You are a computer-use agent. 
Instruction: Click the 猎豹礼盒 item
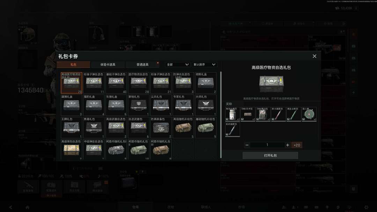tap(94, 105)
